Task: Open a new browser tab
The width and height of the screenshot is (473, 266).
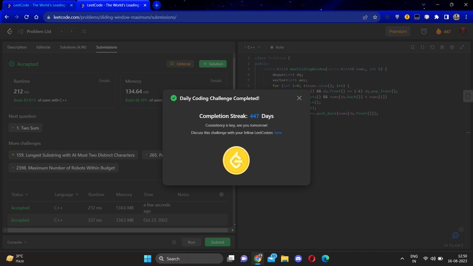Action: click(x=156, y=5)
